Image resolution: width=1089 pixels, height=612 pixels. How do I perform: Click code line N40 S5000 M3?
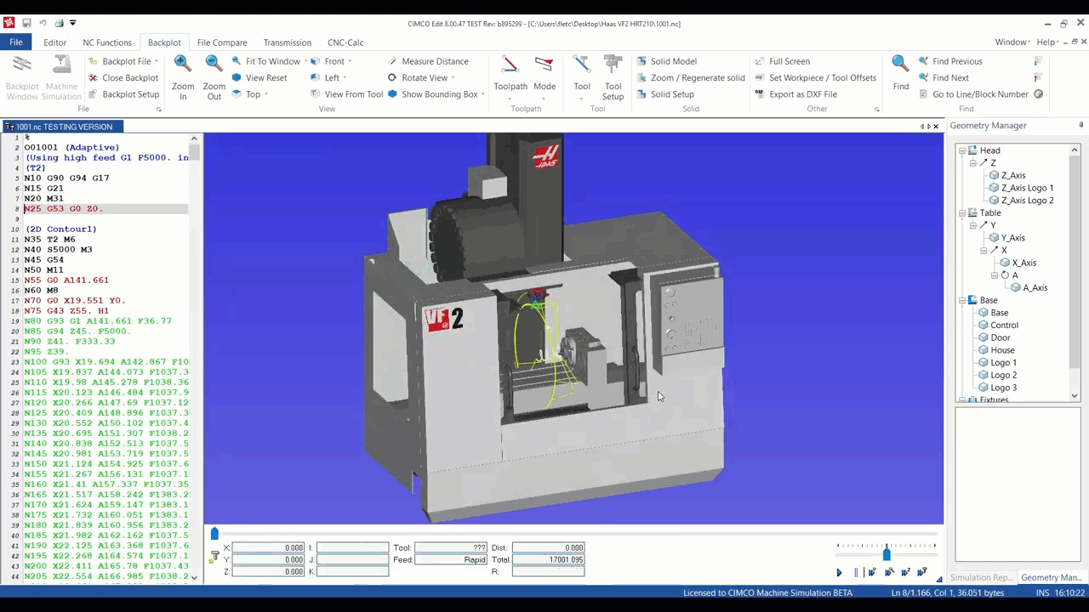point(58,250)
